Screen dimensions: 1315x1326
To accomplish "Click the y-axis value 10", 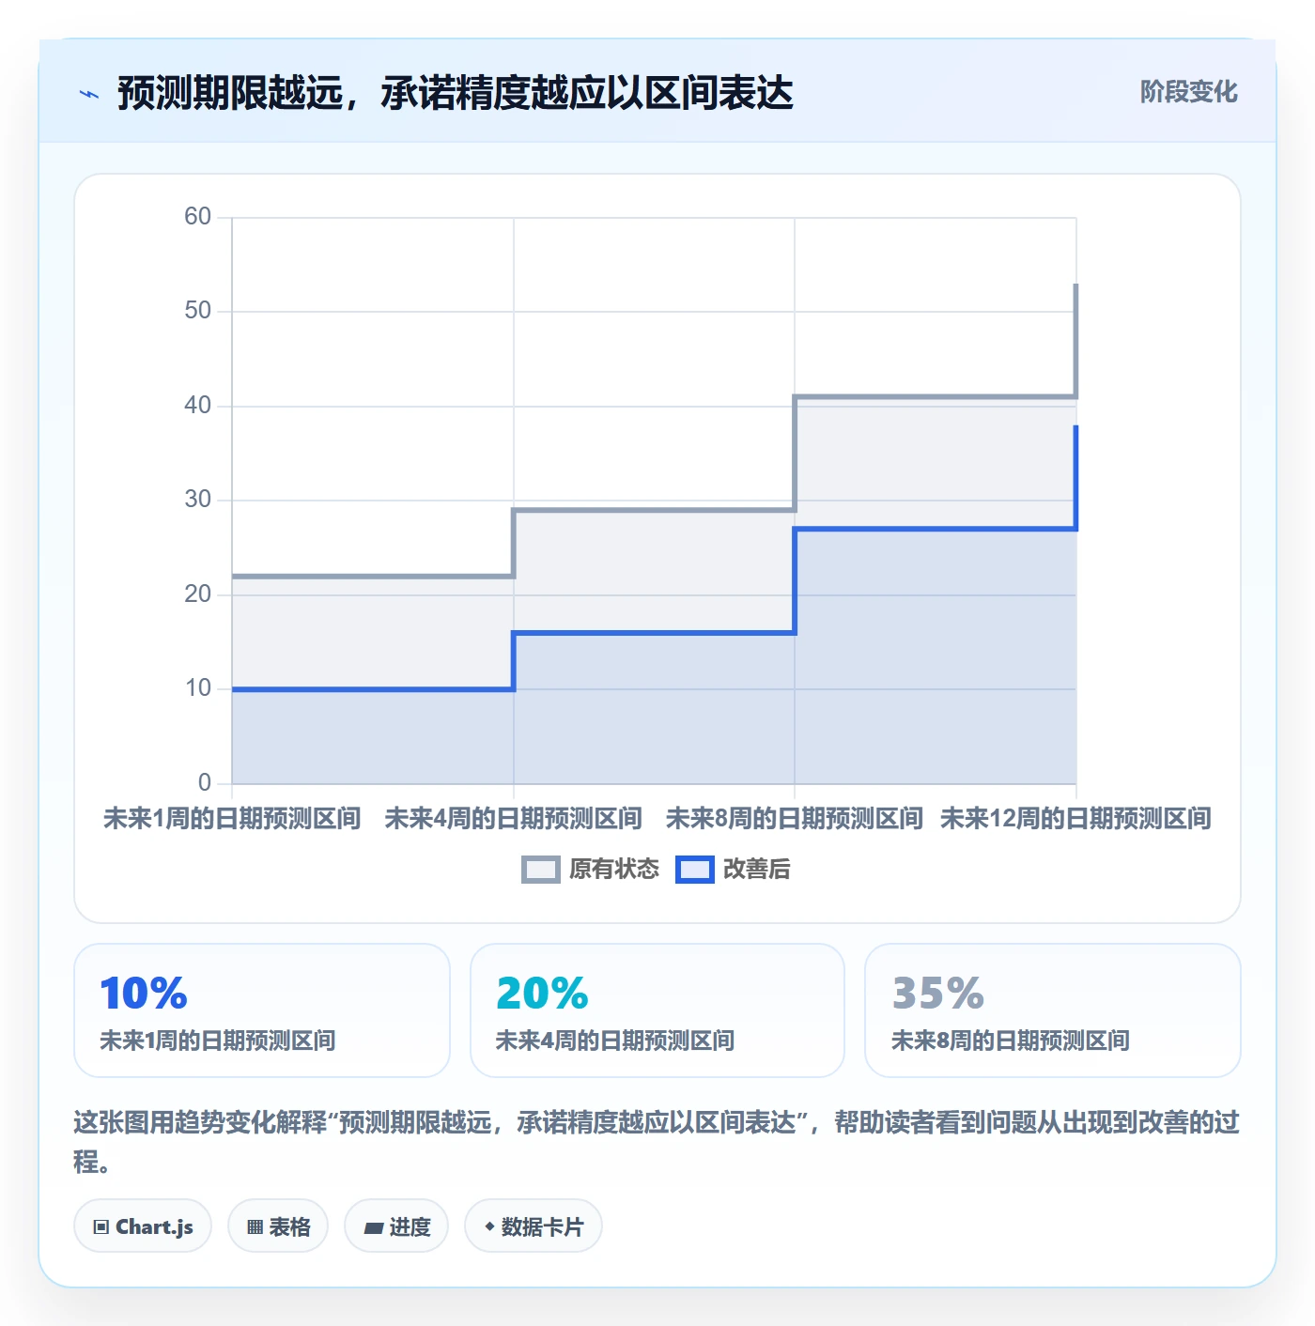I will tap(197, 688).
